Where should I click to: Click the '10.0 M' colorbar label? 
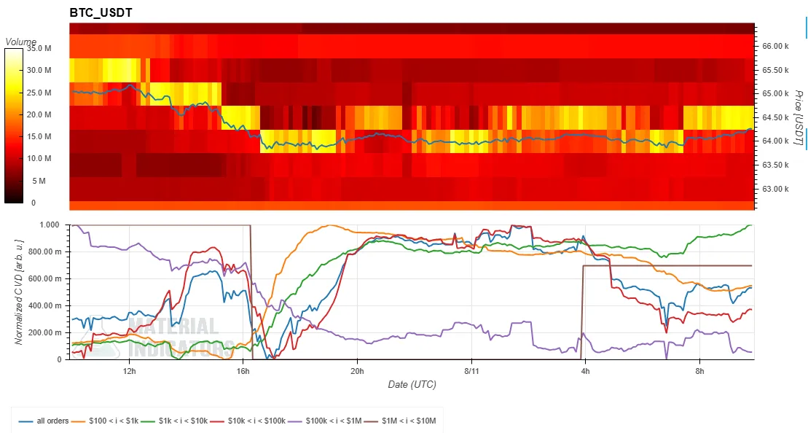coord(39,158)
